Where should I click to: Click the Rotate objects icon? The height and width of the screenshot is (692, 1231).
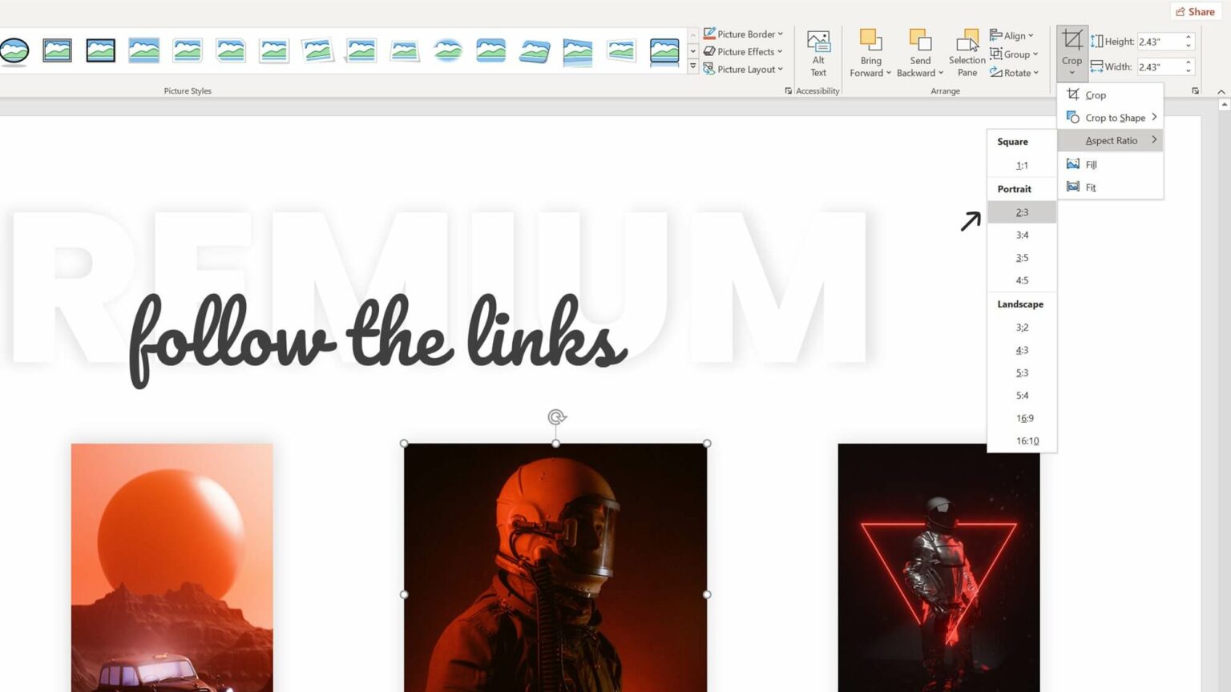[996, 73]
